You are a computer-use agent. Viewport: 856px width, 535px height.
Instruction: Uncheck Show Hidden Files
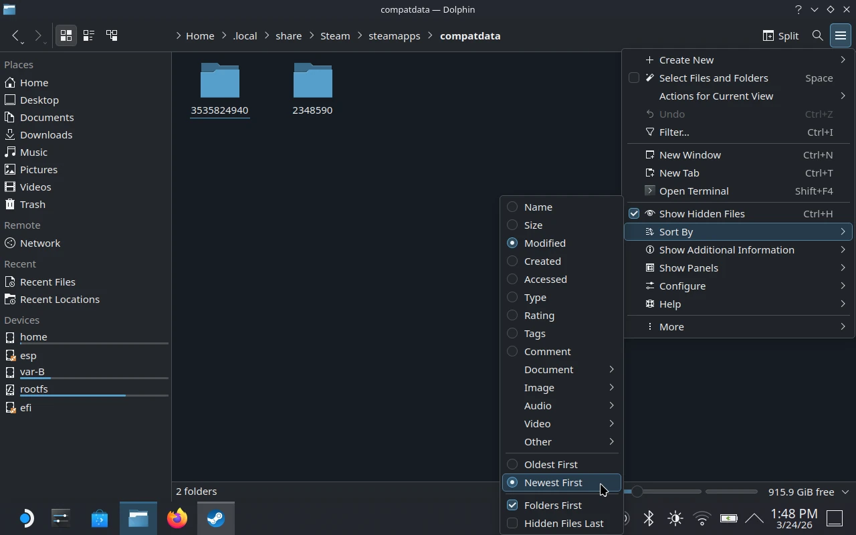tap(701, 213)
